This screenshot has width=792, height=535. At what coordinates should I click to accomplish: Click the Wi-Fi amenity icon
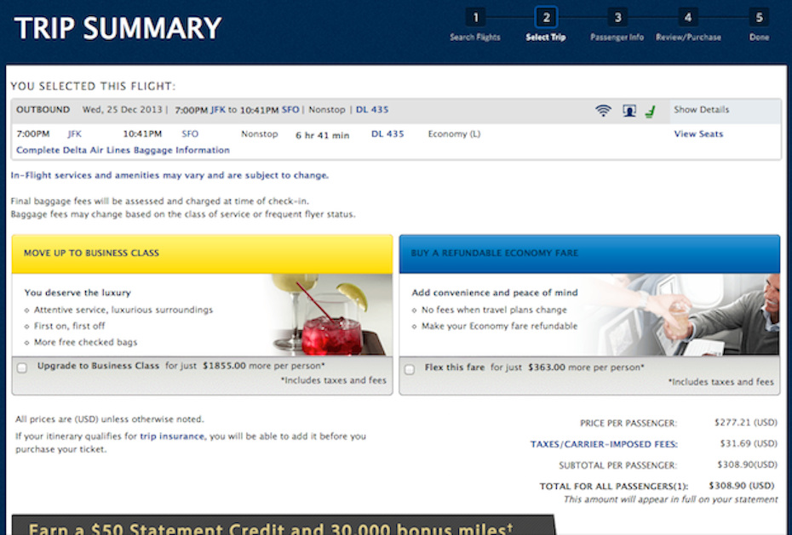click(603, 111)
